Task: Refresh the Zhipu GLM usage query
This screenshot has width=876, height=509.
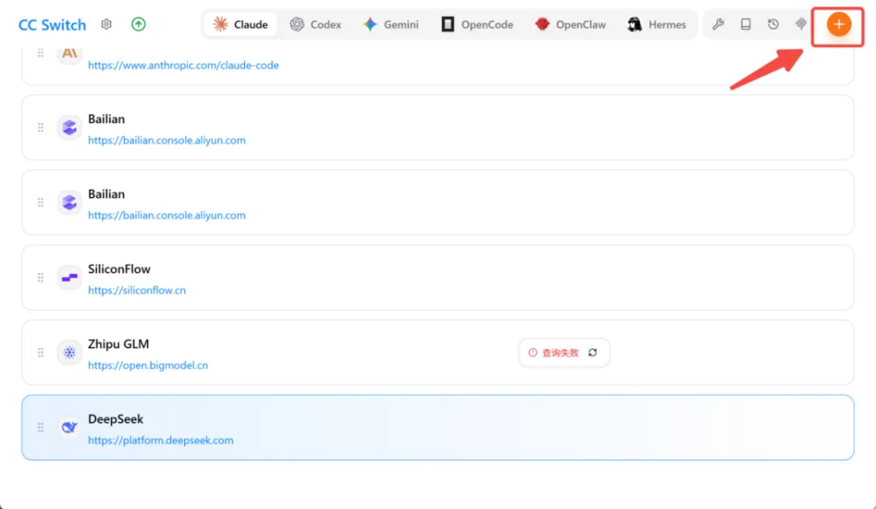Action: point(593,353)
